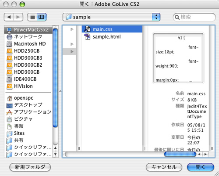This screenshot has width=219, height=176.
Task: Click the Network globe icon in the sidebar
Action: coord(10,37)
